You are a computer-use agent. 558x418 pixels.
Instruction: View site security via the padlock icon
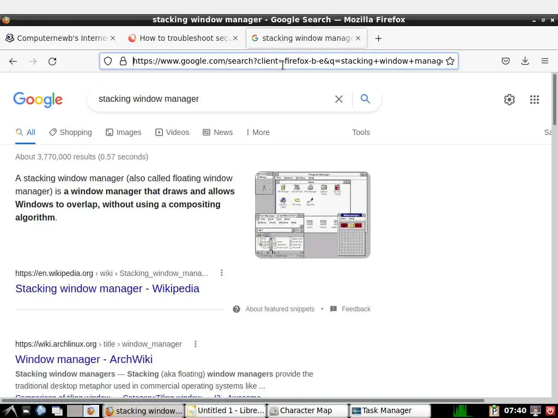click(123, 61)
